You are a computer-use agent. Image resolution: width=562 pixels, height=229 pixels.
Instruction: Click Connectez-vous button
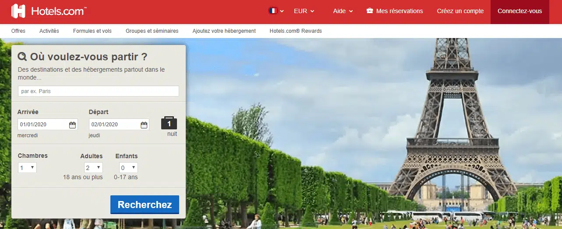(520, 11)
